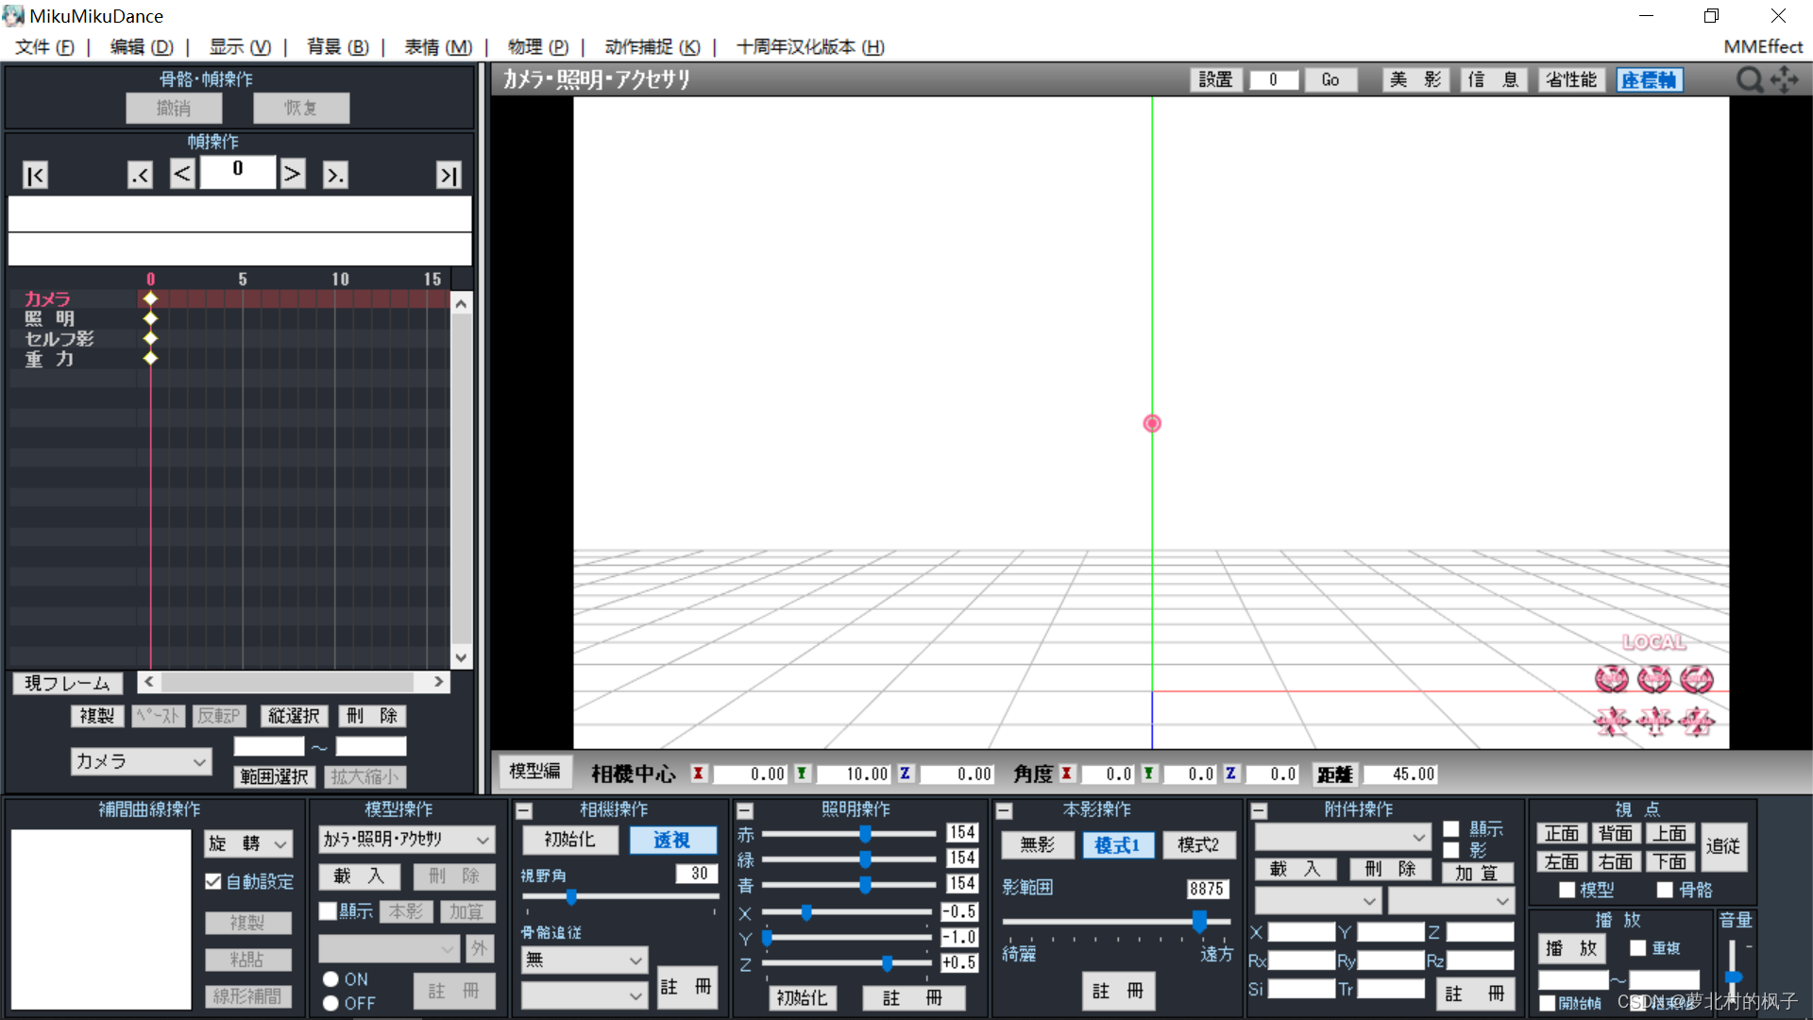Click the 正面 front view button
The height and width of the screenshot is (1020, 1813).
1562,833
